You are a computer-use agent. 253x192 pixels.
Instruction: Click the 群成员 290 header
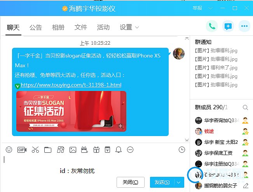pos(211,107)
